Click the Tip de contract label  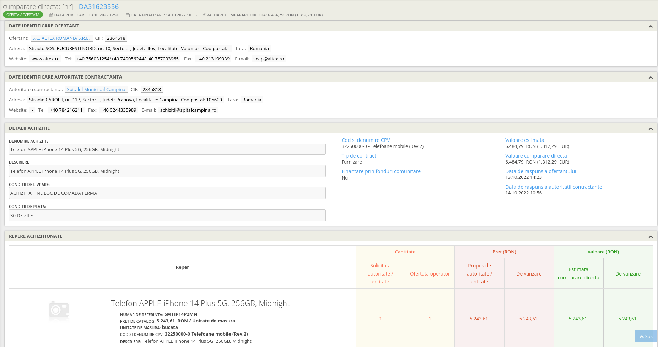click(359, 156)
